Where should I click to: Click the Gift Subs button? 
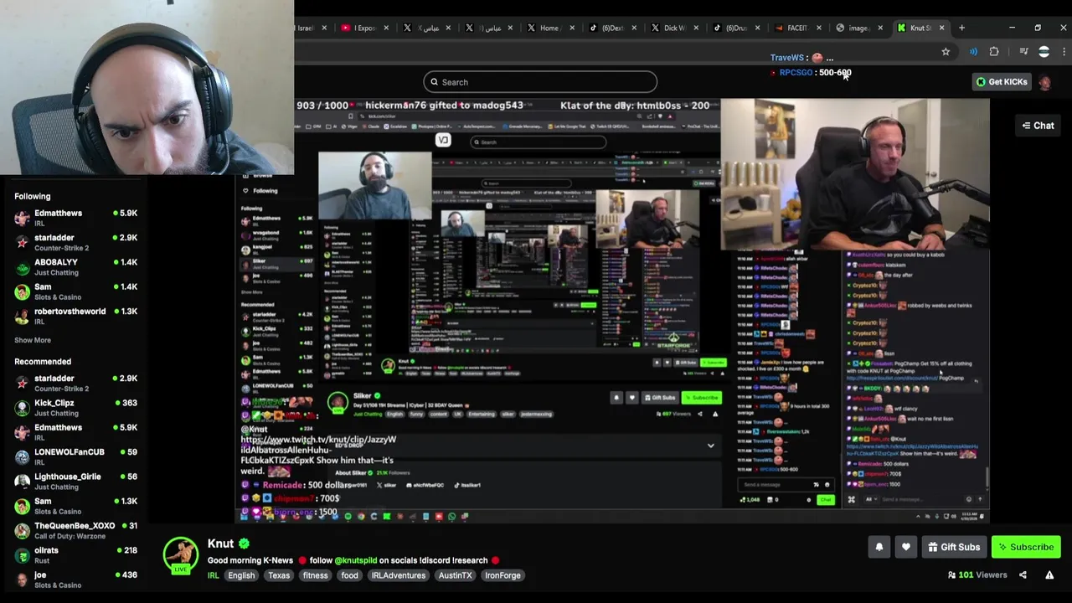point(953,547)
